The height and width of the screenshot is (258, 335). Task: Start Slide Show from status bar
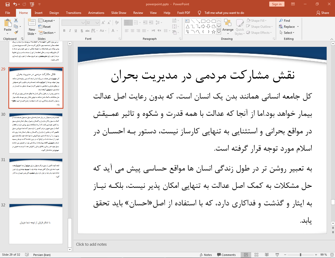coord(277,255)
